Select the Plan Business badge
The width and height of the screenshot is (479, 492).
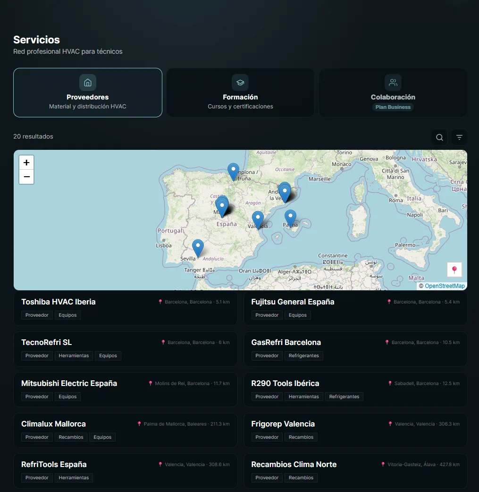[x=393, y=107]
